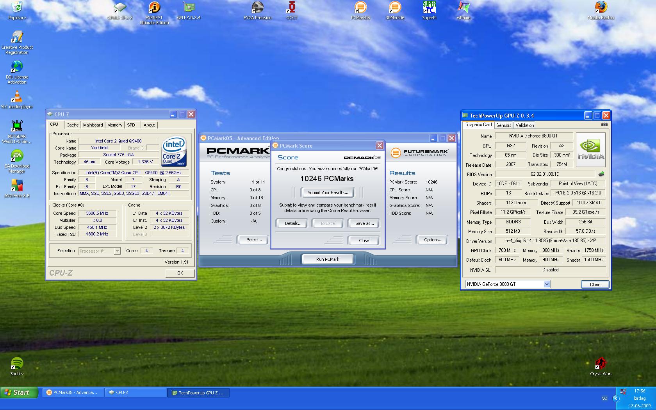Click Close button in GPU-Z
Screen dimensions: 656x410
pyautogui.click(x=595, y=284)
